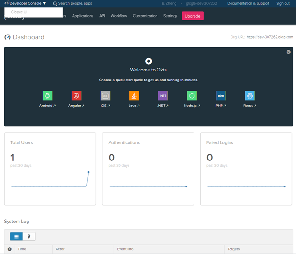Viewport: 296px width, 257px height.
Task: Click the B. Zheng user name
Action: click(x=169, y=3)
